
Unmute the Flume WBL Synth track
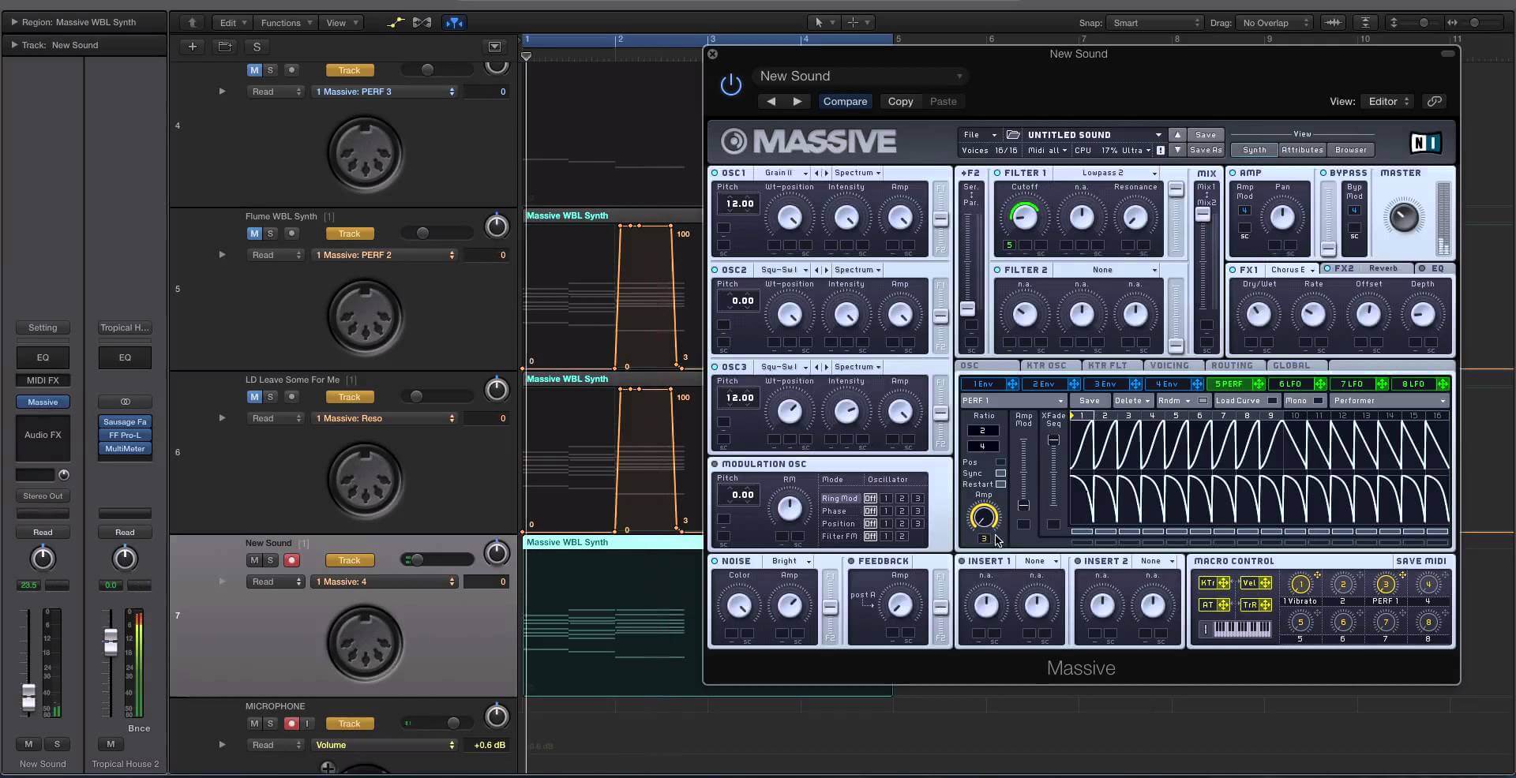[254, 234]
